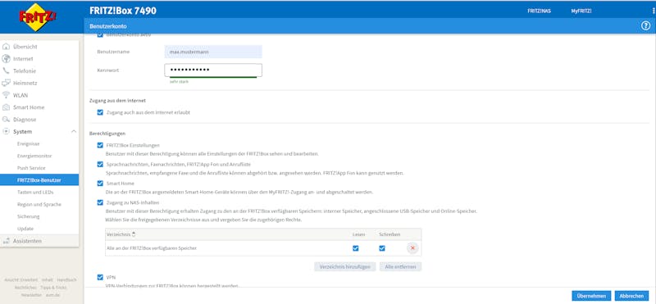Click the System icon in sidebar
656x304 pixels.
coord(6,131)
